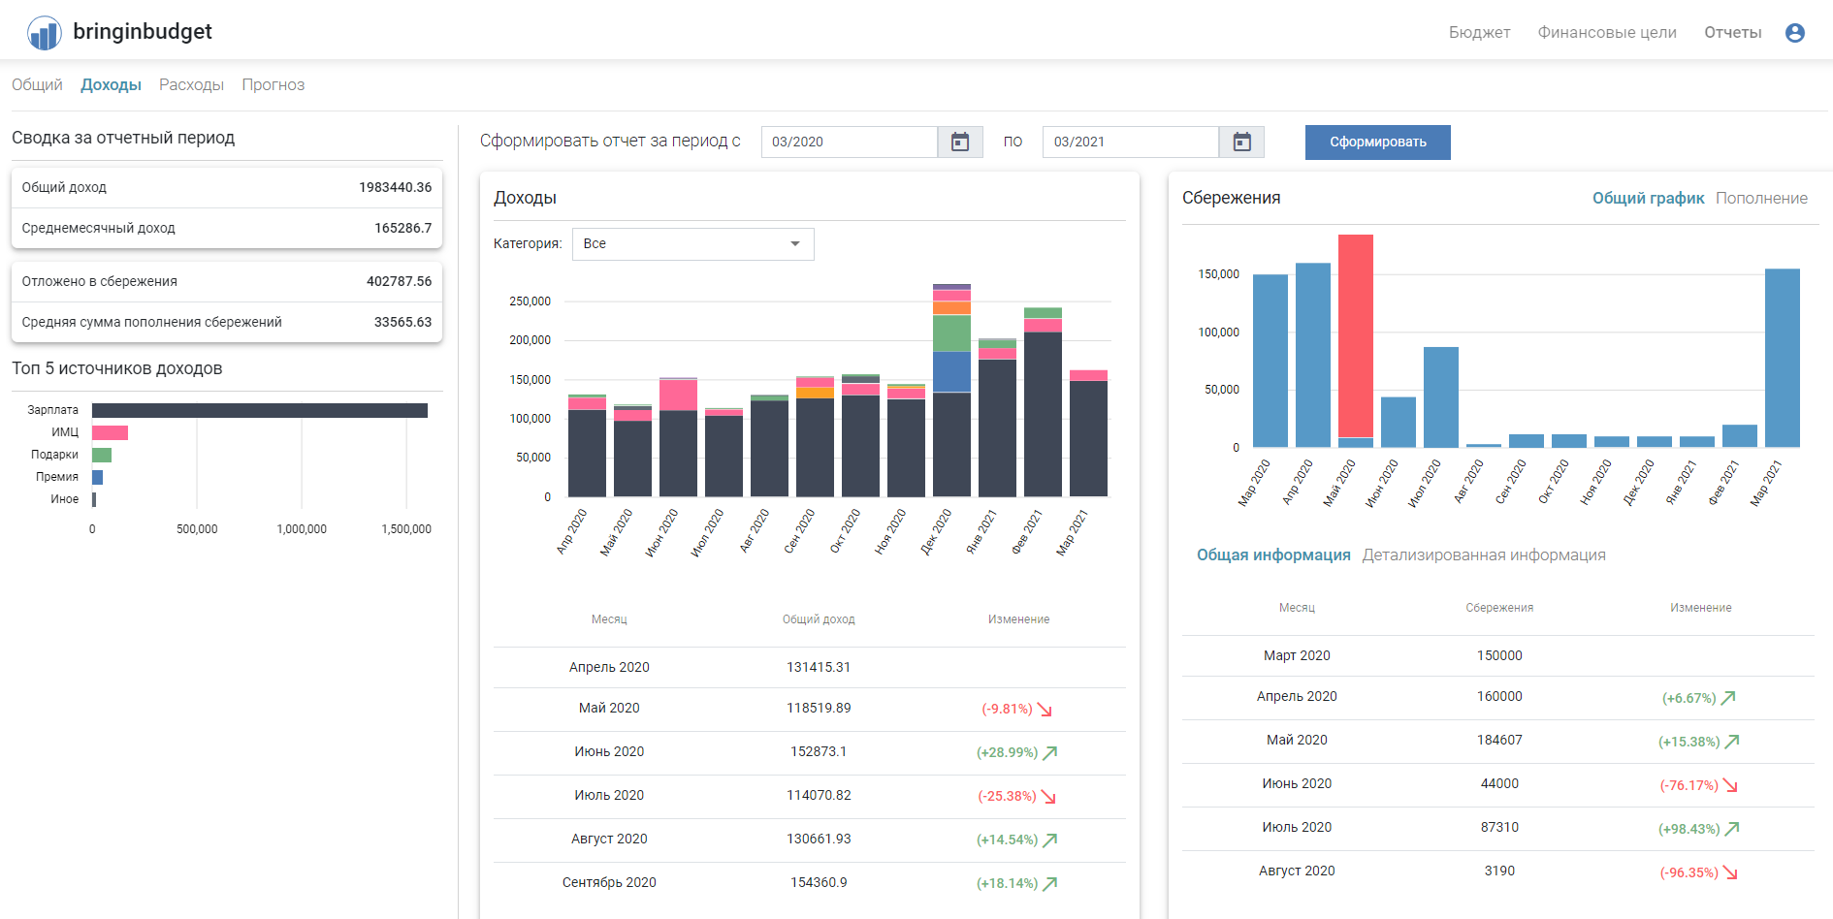The width and height of the screenshot is (1833, 919).
Task: Open calendar picker for the start date
Action: tap(960, 142)
